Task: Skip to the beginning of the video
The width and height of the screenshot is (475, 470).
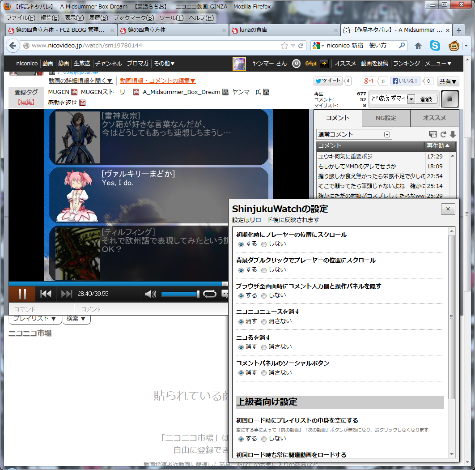Action: (x=45, y=294)
